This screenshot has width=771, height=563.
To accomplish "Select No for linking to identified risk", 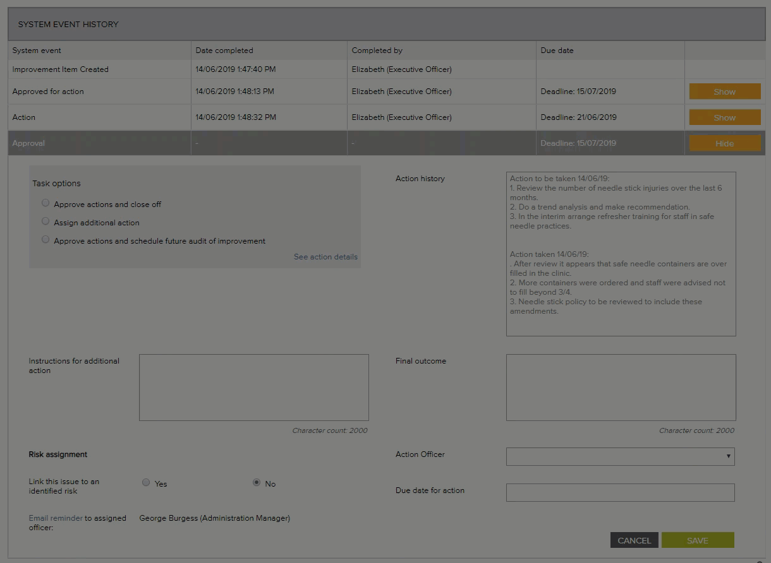I will (257, 483).
